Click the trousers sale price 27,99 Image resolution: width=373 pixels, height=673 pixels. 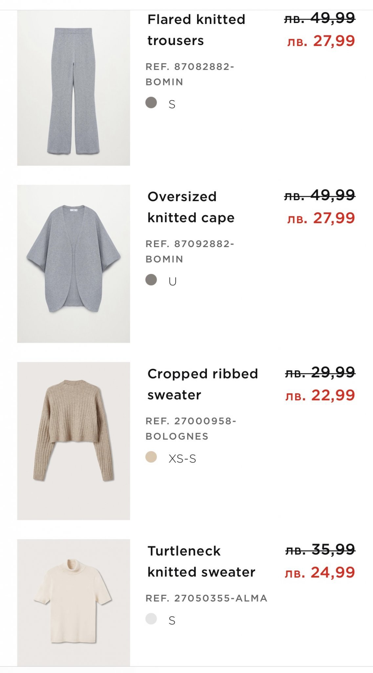pyautogui.click(x=321, y=41)
